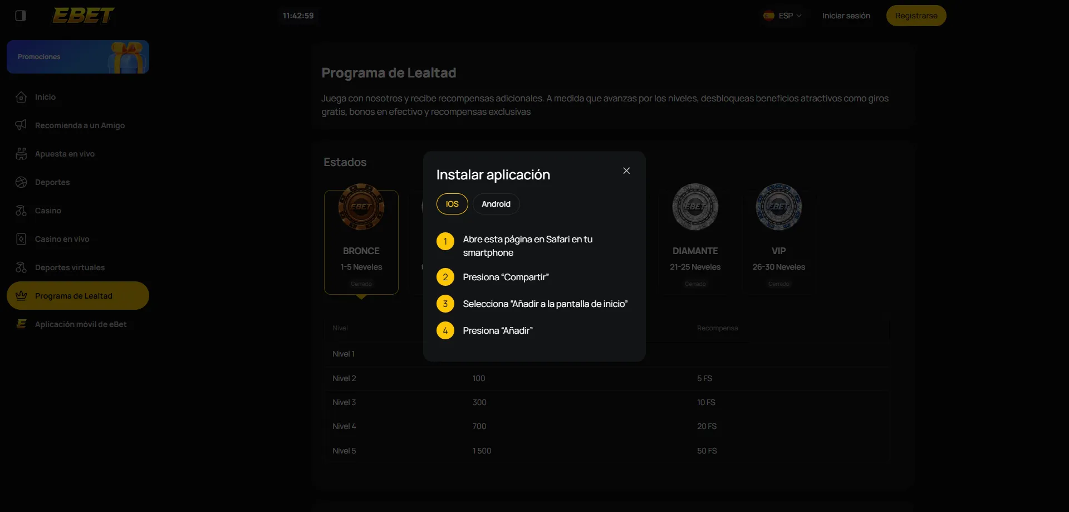
Task: Click the EBET logo
Action: [x=84, y=16]
